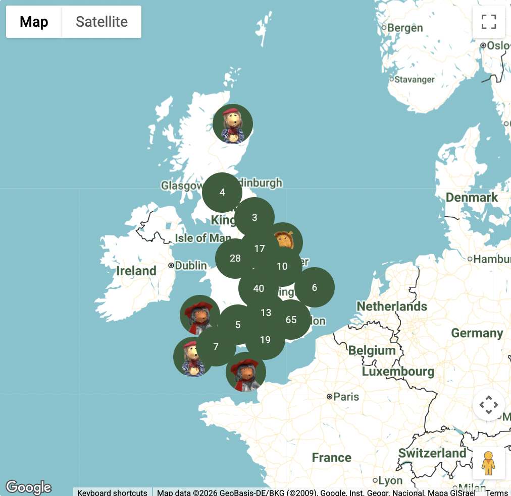Expand the cluster of 65 markers
Viewport: 511px width, 496px height.
coord(291,320)
